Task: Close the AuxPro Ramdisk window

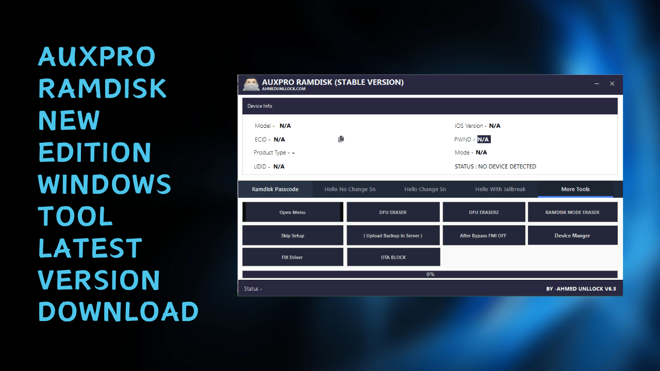Action: pos(612,84)
